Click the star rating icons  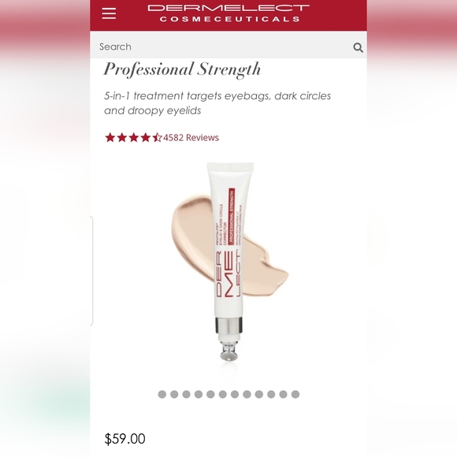tap(133, 137)
